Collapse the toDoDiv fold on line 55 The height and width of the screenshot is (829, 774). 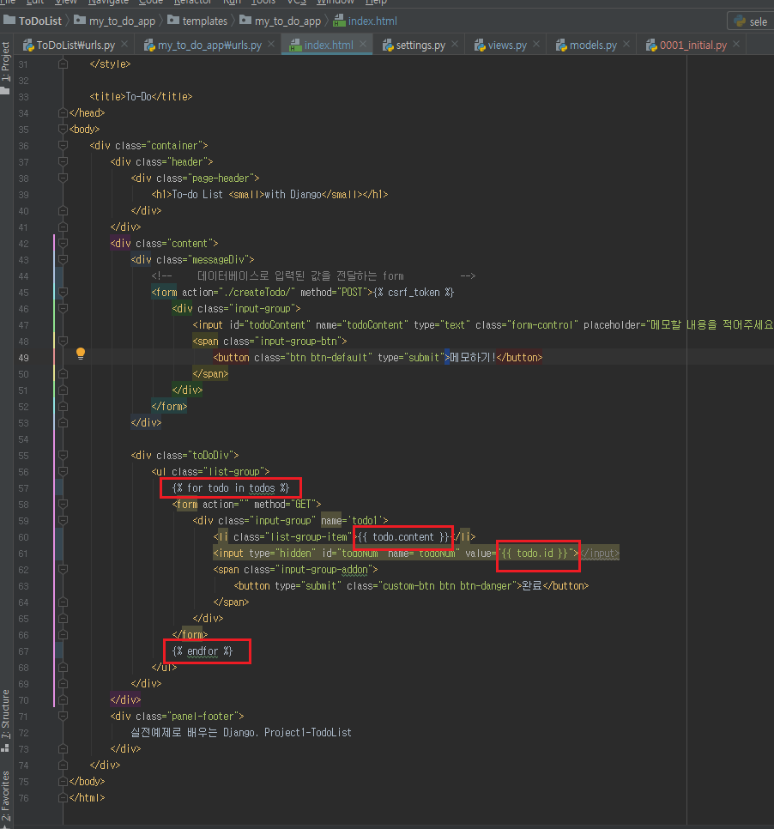coord(63,455)
